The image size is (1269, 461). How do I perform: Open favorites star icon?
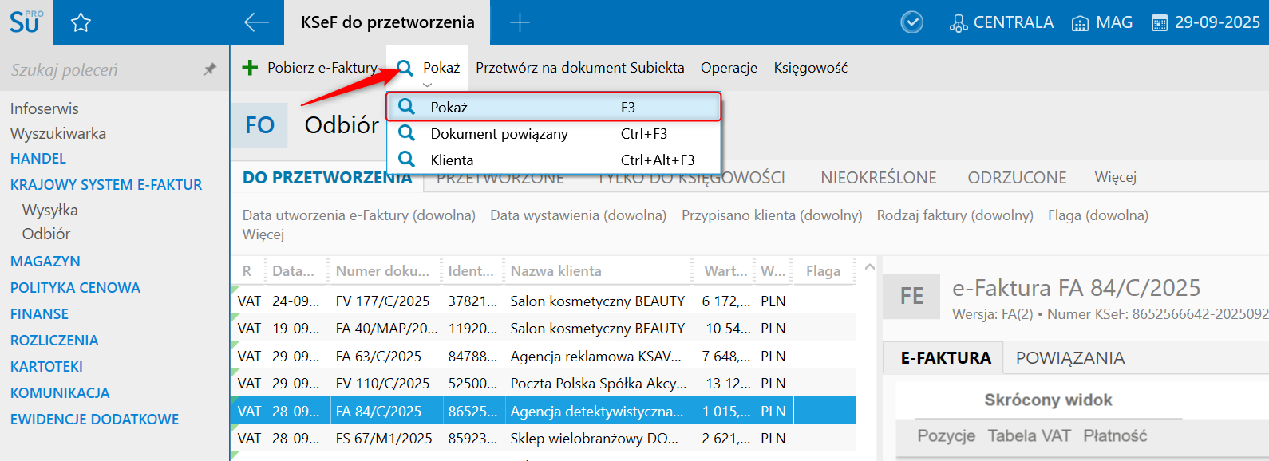[x=81, y=22]
